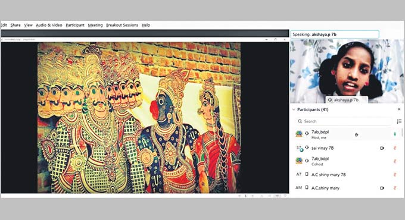This screenshot has width=405, height=220.
Task: Click the akshaya.p 7b name label on video
Action: pyautogui.click(x=346, y=100)
